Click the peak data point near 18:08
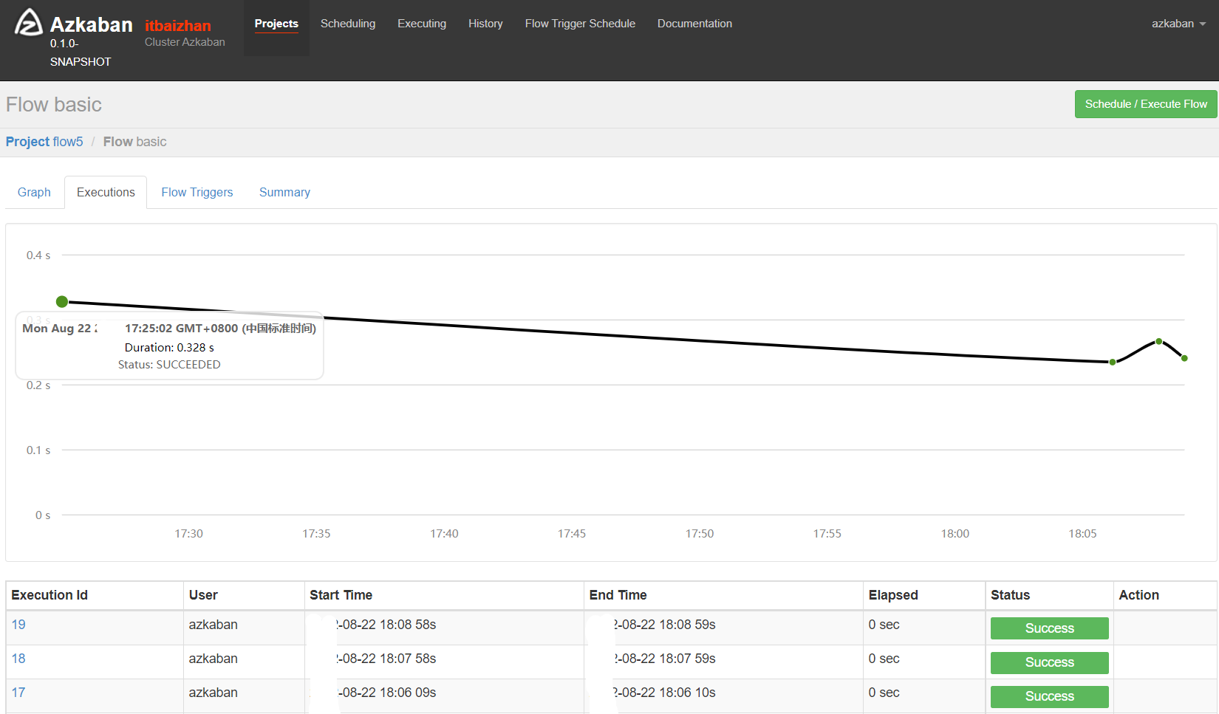1219x714 pixels. (x=1159, y=341)
